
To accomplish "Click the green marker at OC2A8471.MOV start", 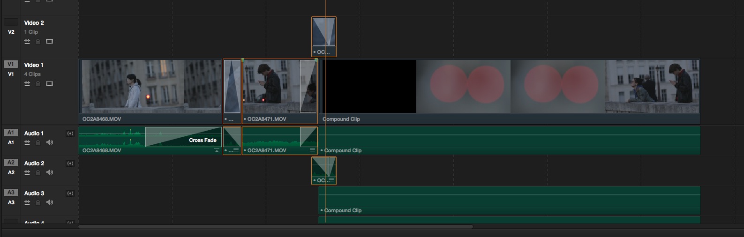I will pos(242,60).
